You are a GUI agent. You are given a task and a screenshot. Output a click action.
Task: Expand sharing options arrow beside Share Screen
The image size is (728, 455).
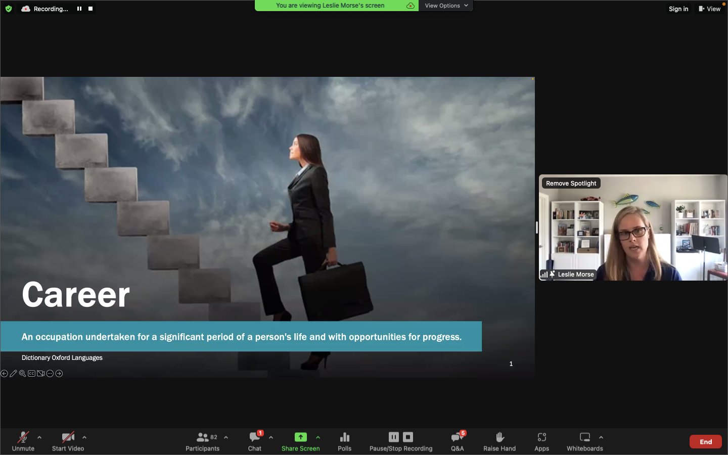coord(318,437)
